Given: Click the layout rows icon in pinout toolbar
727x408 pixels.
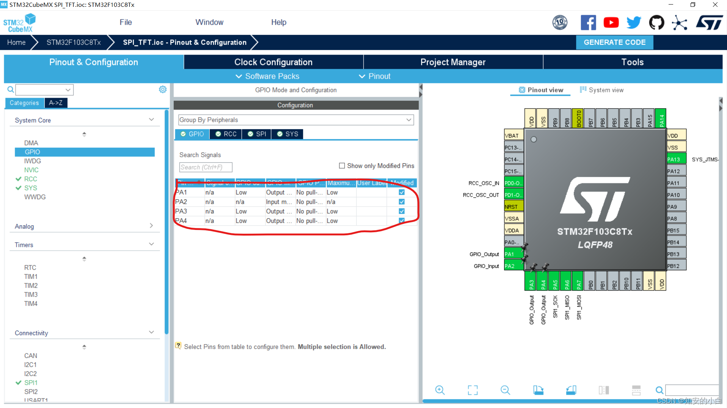Looking at the screenshot, I should (x=636, y=390).
